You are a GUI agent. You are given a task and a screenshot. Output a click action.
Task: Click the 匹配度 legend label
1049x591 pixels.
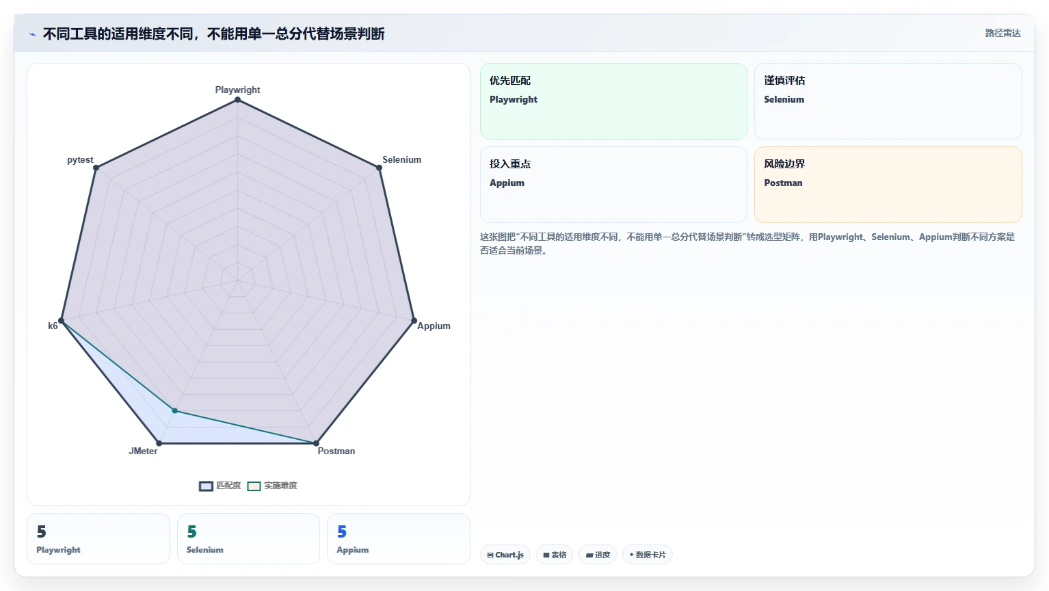228,486
